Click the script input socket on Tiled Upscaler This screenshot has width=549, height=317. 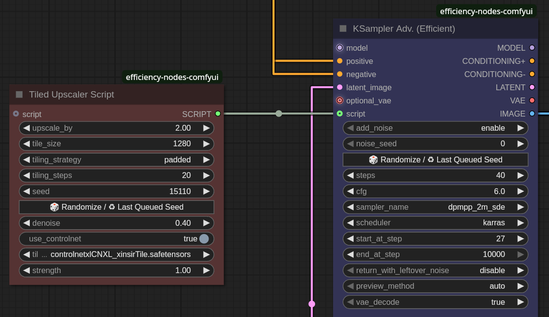coord(16,114)
